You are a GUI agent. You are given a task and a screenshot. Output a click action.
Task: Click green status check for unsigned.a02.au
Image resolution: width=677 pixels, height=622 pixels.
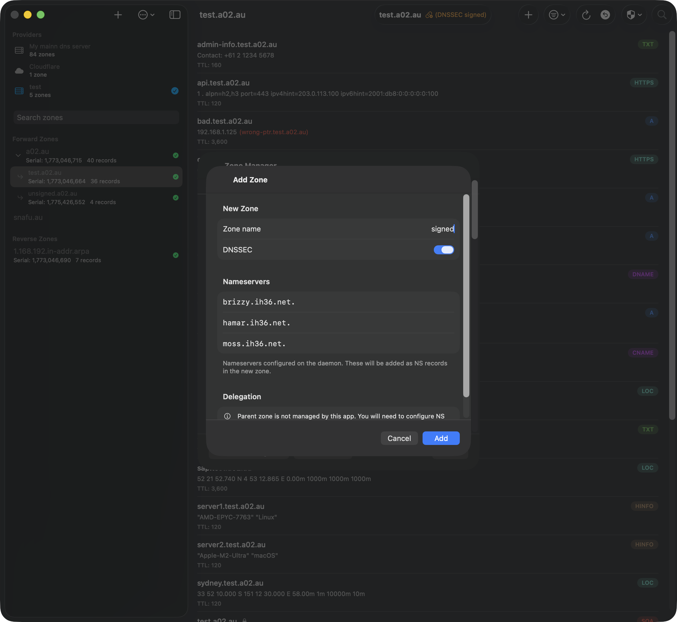click(175, 198)
